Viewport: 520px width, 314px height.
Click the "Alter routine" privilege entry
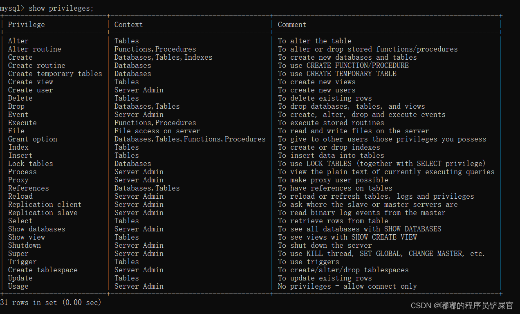(x=34, y=49)
